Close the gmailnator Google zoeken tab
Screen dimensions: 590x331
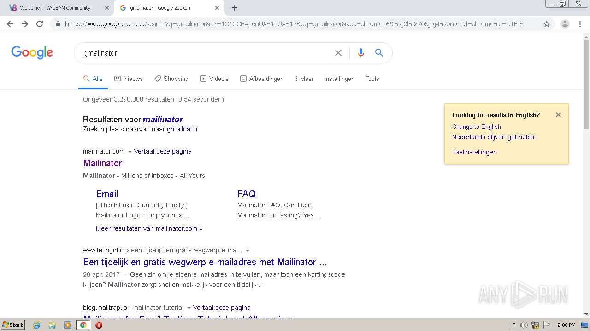click(217, 8)
